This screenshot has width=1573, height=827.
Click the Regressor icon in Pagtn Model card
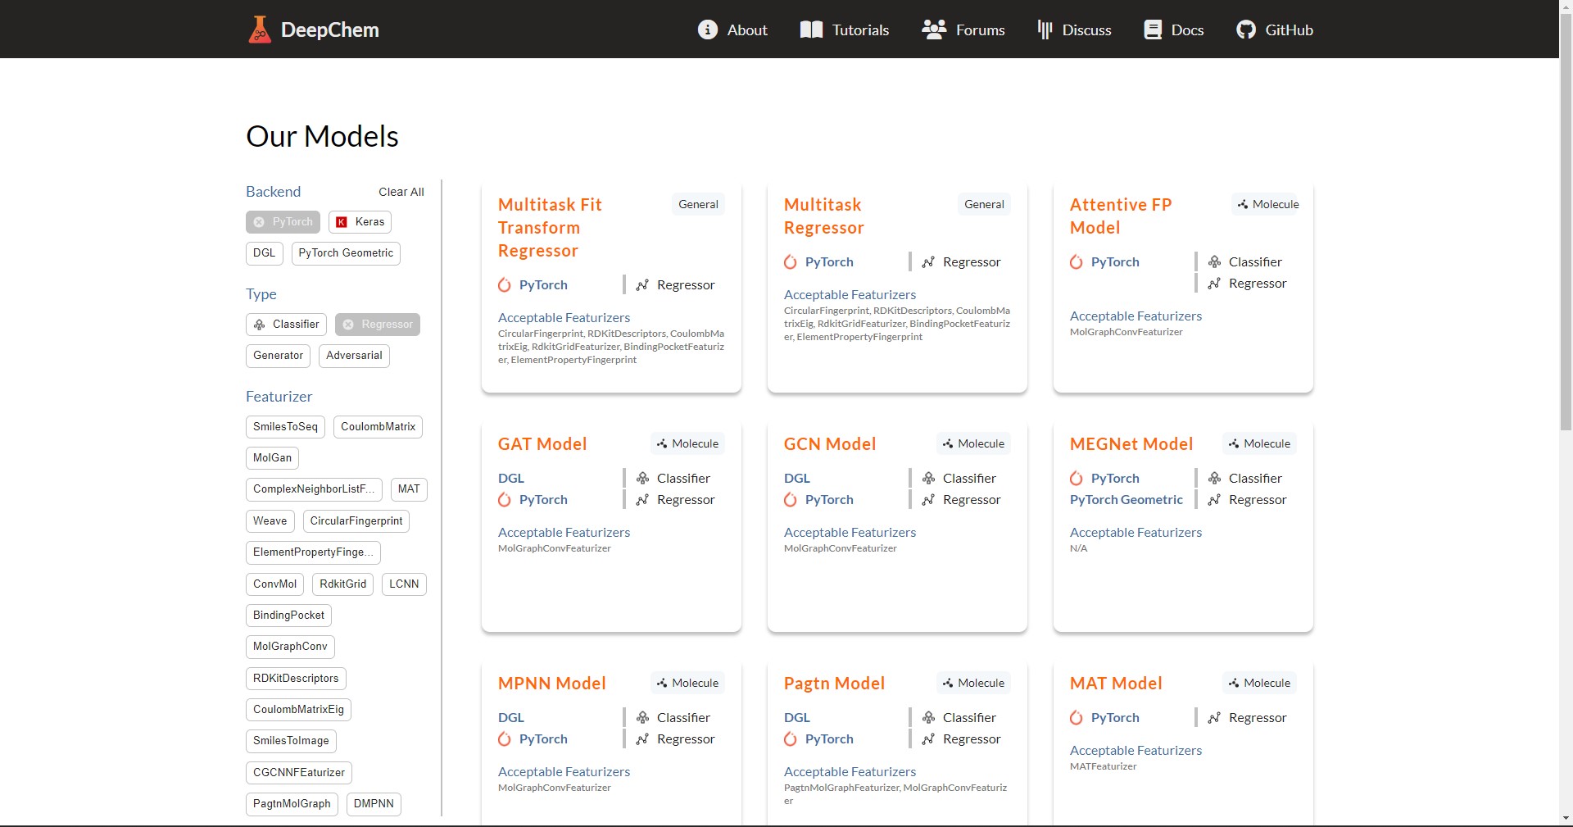click(x=928, y=739)
